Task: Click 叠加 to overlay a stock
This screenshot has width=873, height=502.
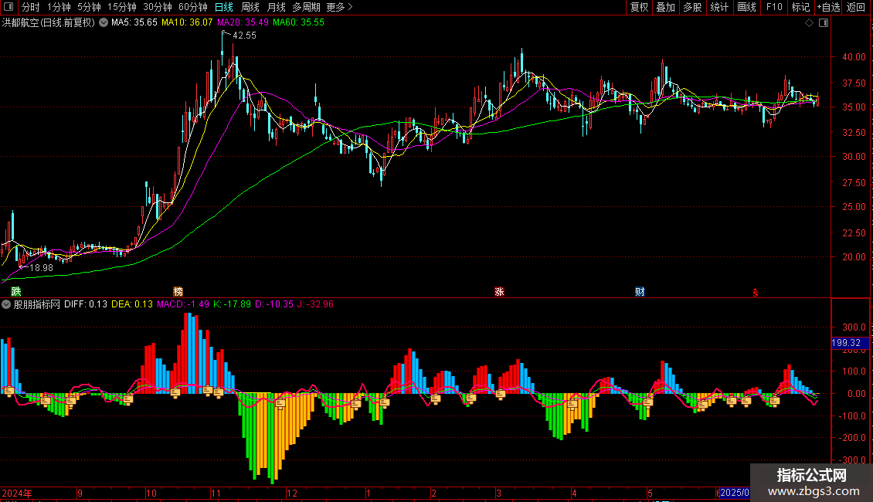Action: click(665, 7)
